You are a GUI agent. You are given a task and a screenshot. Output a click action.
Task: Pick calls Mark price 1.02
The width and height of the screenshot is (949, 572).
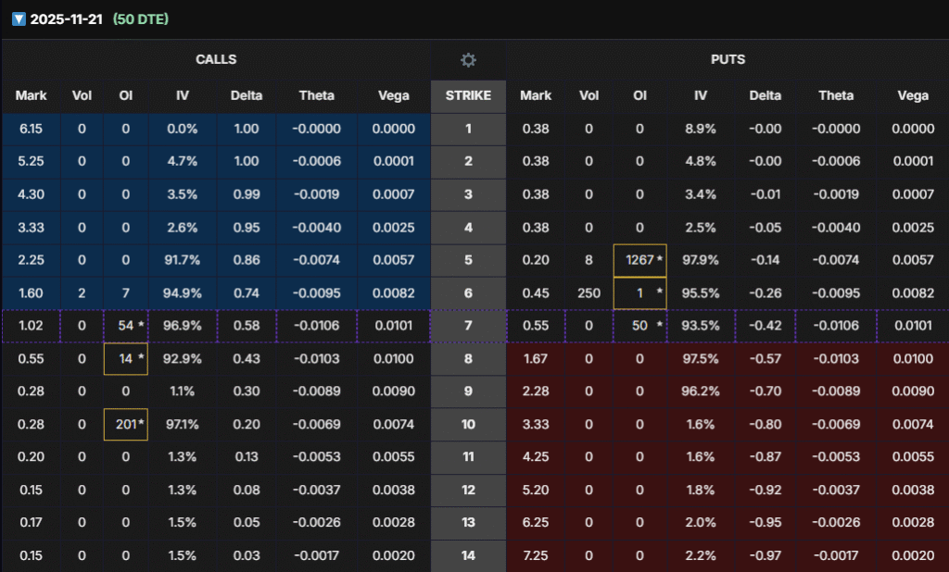[31, 326]
